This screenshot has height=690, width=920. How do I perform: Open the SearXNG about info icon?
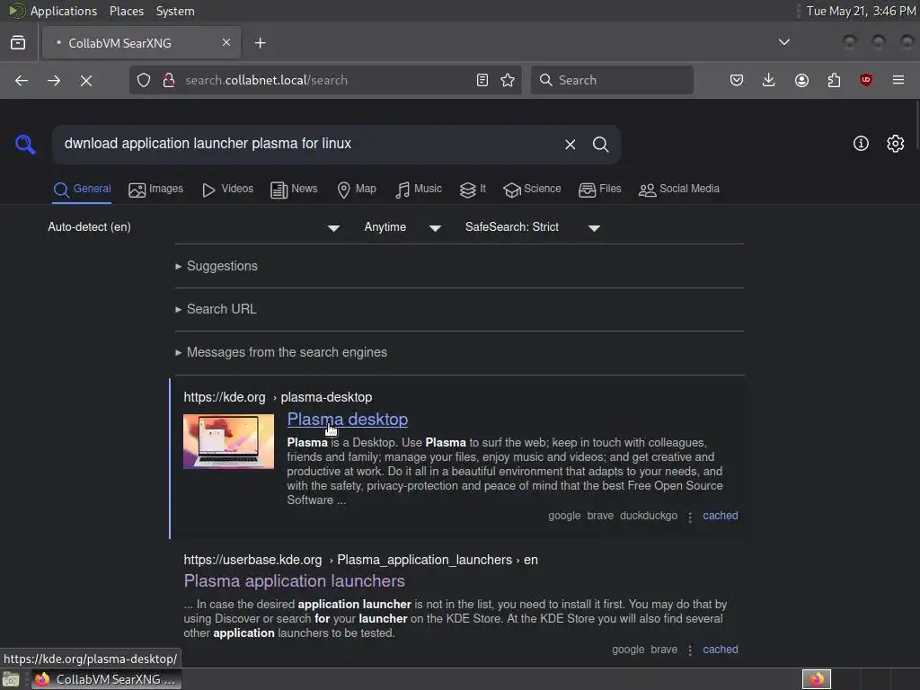tap(861, 144)
